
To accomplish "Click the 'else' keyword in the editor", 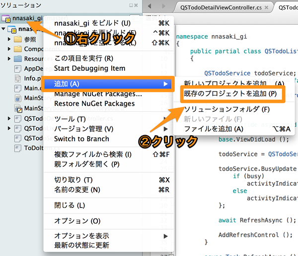I will click(x=240, y=191).
